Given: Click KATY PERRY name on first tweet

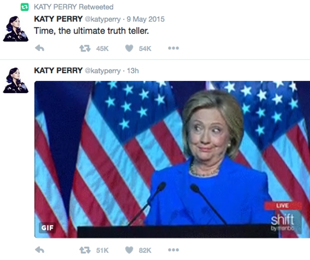Looking at the screenshot, I should [x=58, y=19].
